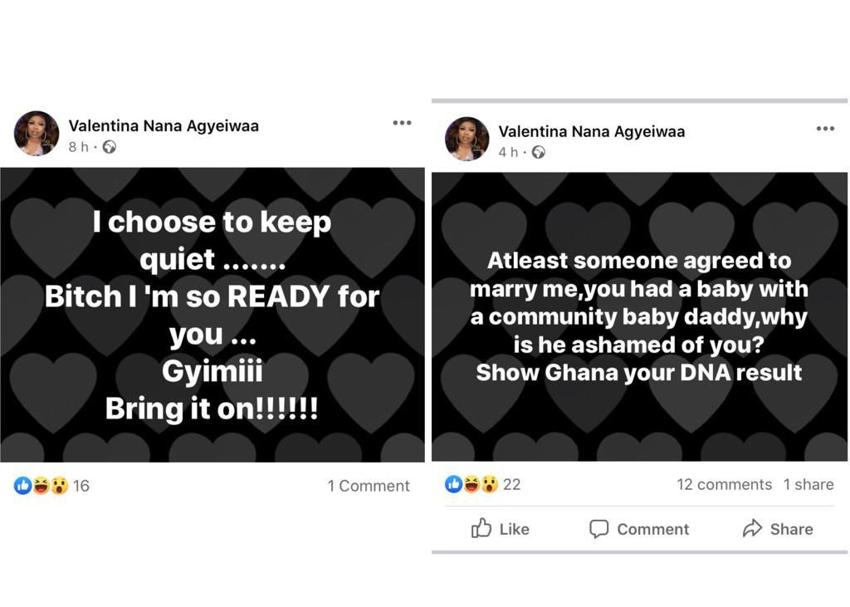Click the like reaction icon on right post
Viewport: 850px width, 607px height.
(454, 484)
